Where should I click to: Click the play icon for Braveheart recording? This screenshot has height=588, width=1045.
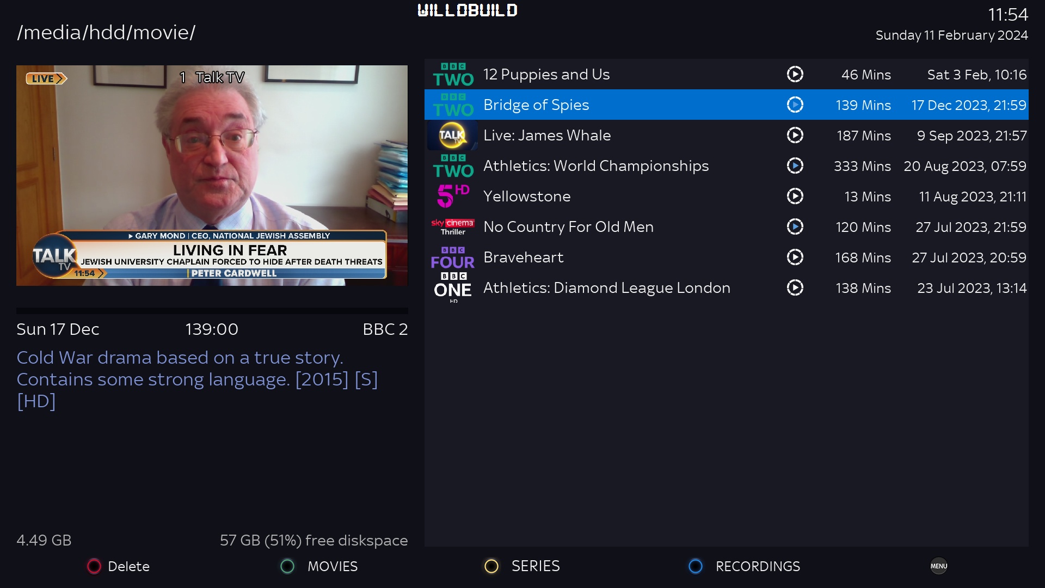(x=795, y=257)
